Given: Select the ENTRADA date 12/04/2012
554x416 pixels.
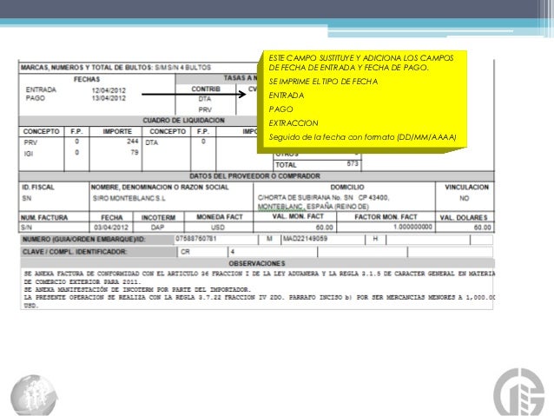Looking at the screenshot, I should pyautogui.click(x=109, y=90).
